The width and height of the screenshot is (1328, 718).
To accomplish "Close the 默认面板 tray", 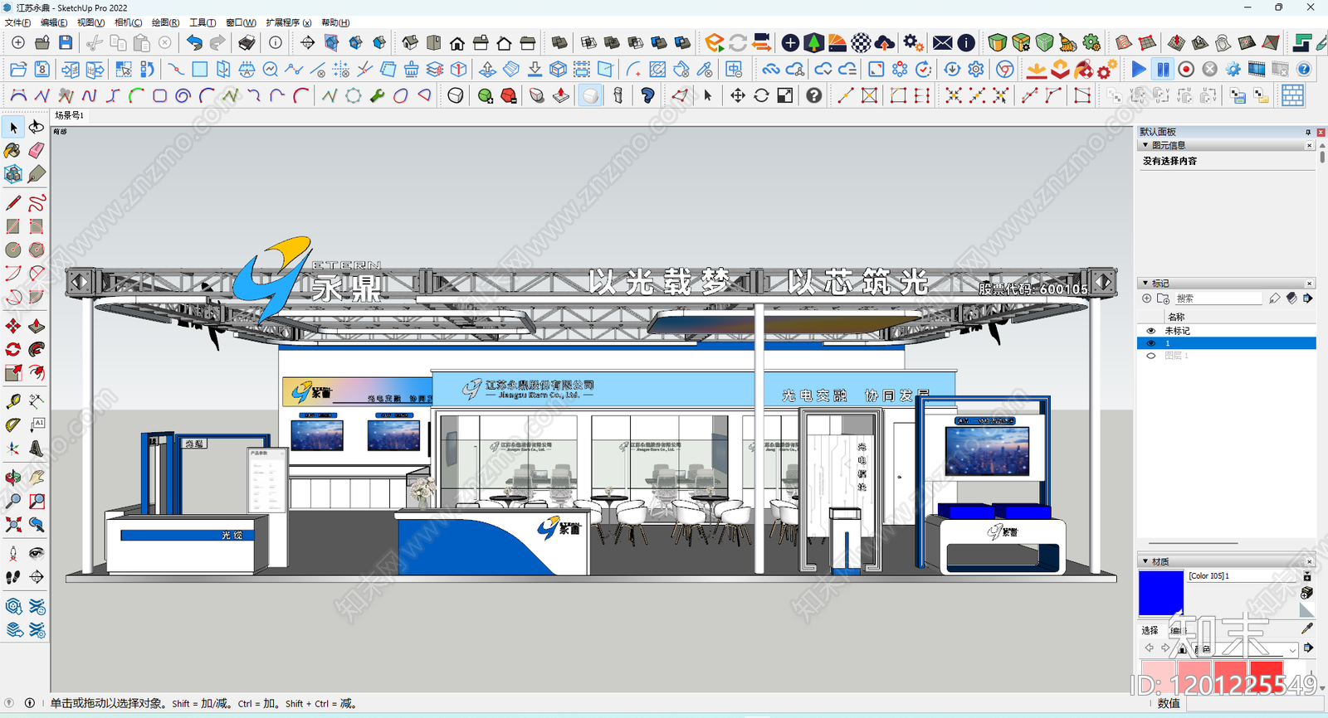I will click(1321, 132).
